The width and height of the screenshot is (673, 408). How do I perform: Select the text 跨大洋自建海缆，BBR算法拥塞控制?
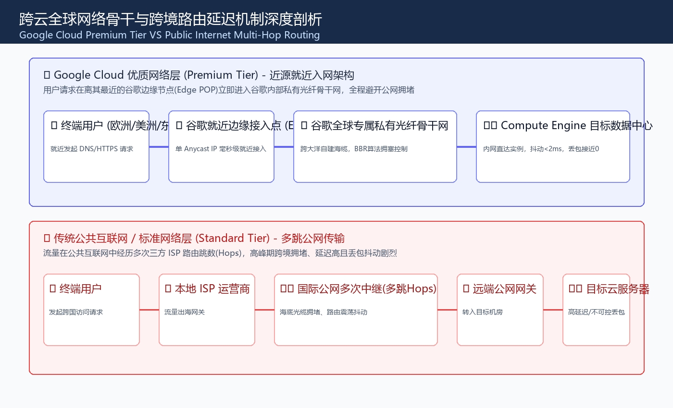point(354,149)
